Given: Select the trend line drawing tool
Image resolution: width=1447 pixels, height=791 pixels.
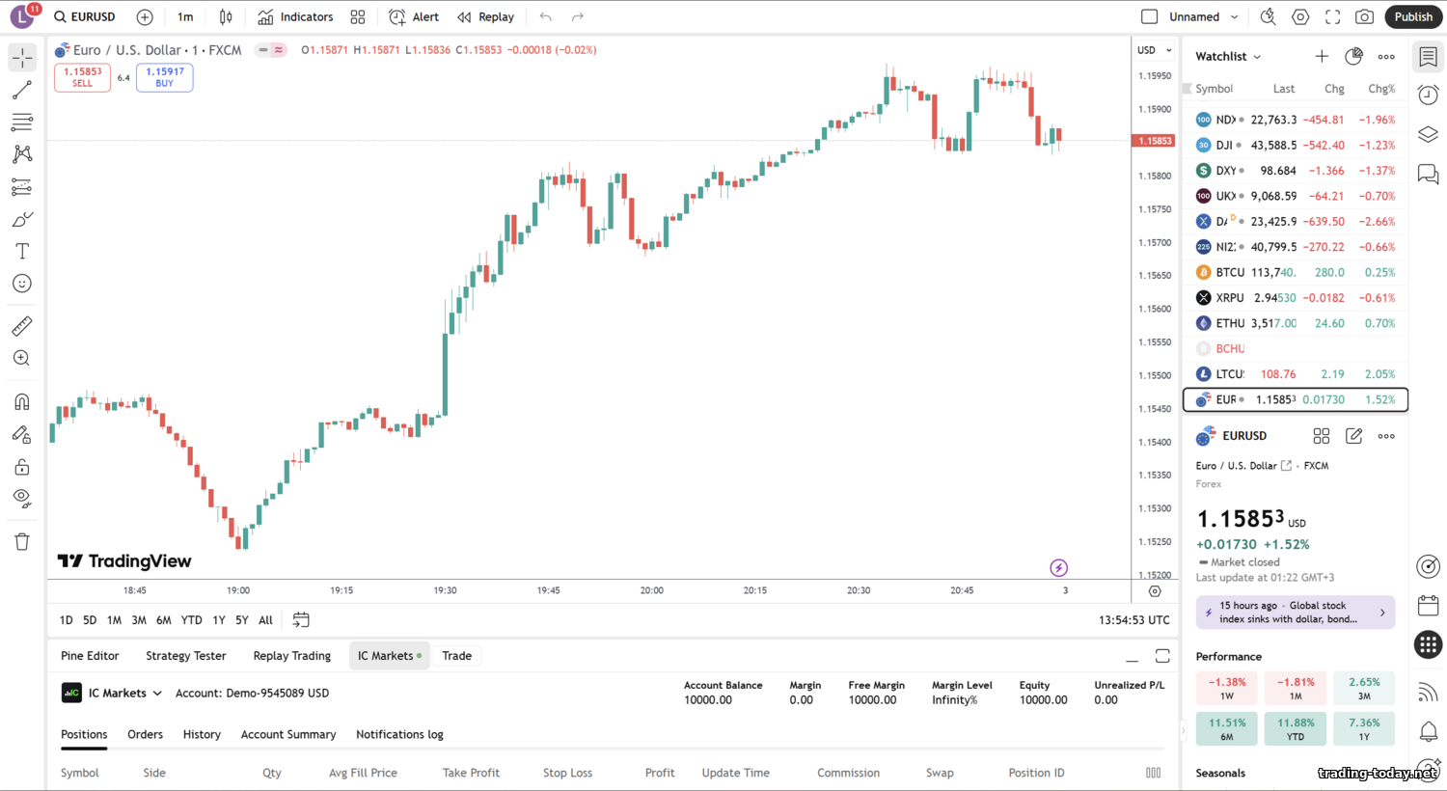Looking at the screenshot, I should [22, 90].
